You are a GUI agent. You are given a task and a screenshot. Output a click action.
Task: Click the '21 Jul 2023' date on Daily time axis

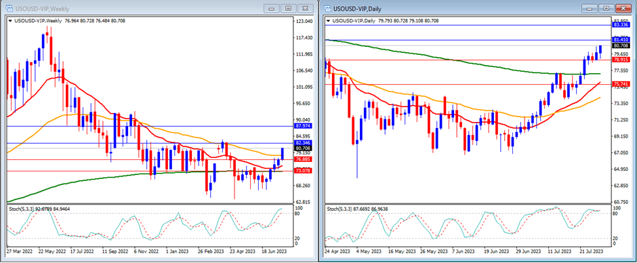coord(592,251)
